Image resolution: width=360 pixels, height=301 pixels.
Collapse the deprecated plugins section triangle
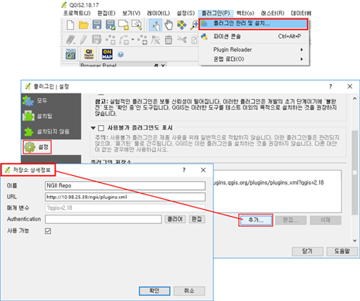tap(93, 128)
